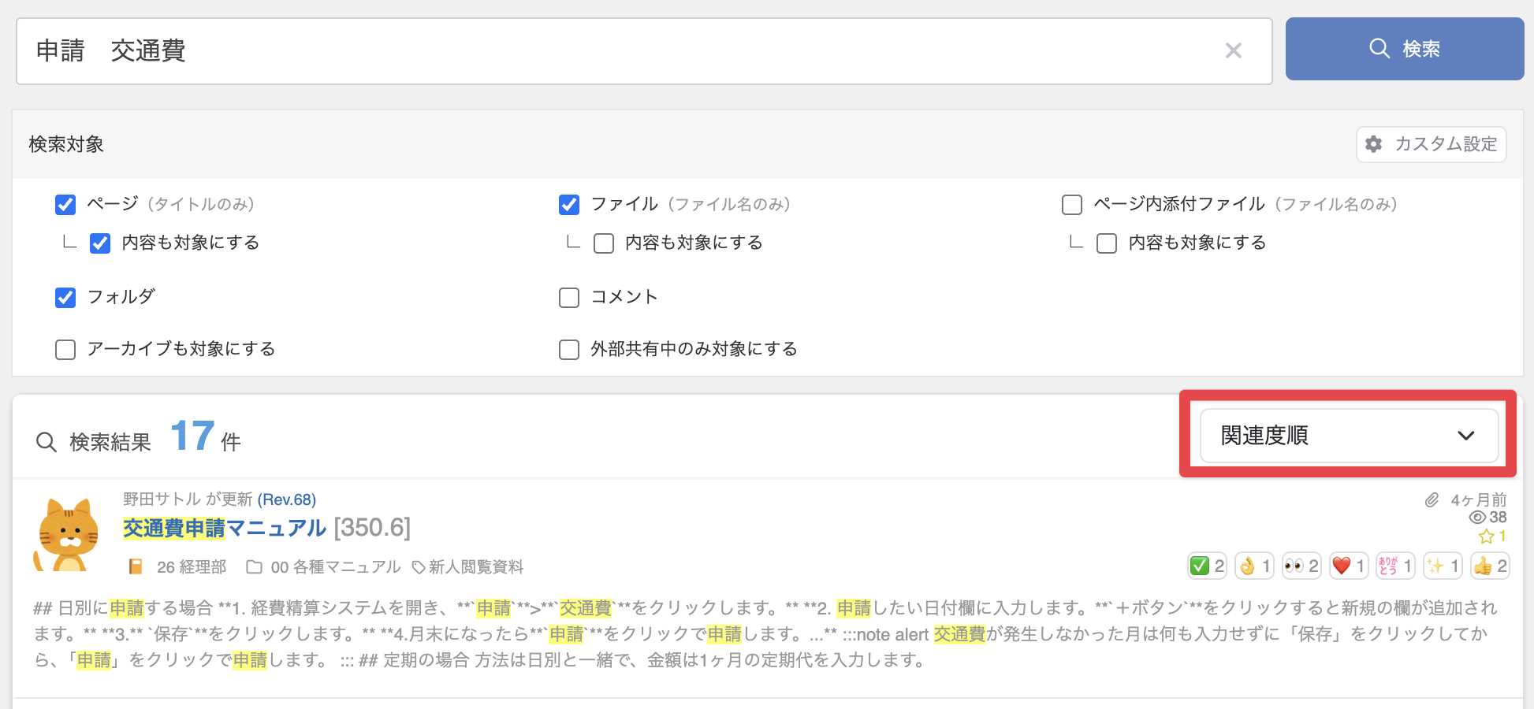Image resolution: width=1534 pixels, height=709 pixels.
Task: Uncheck the フォルダ checkbox
Action: [65, 298]
